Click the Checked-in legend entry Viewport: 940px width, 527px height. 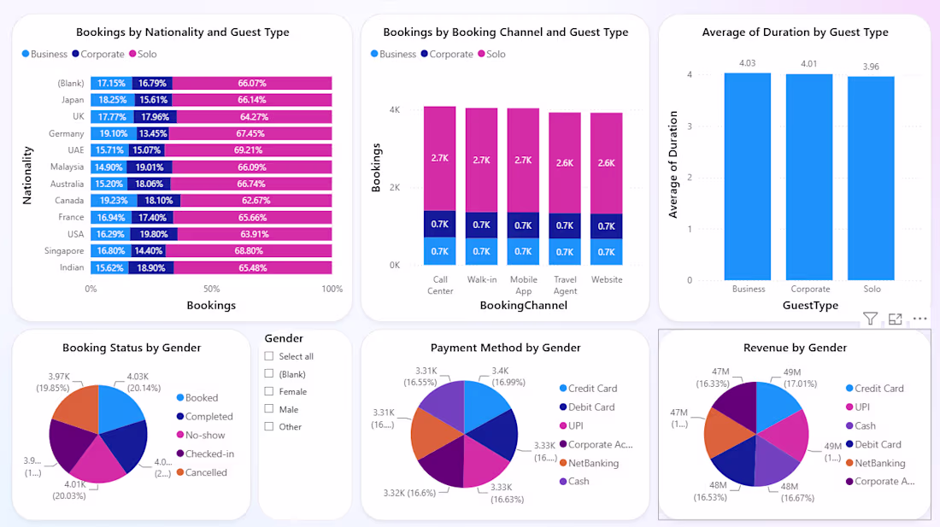[205, 454]
